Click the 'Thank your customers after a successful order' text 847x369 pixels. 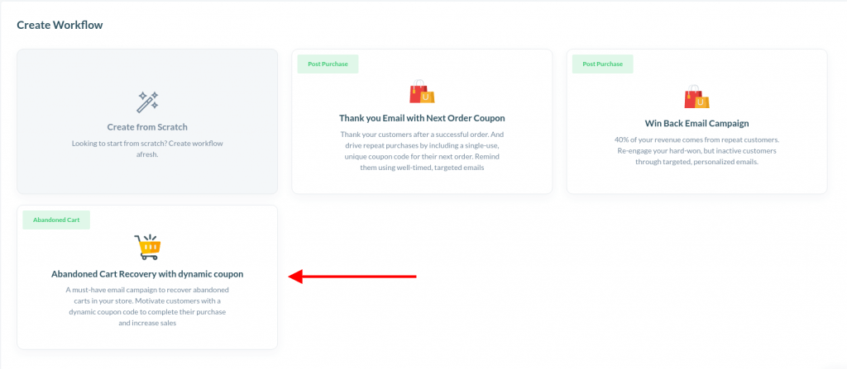(x=422, y=151)
